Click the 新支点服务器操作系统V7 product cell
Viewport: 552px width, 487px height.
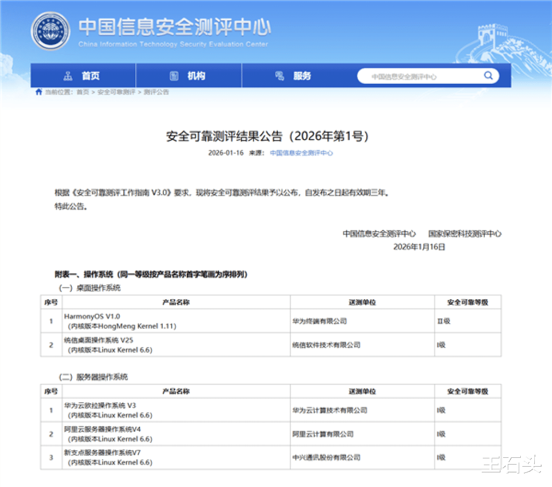(x=176, y=457)
